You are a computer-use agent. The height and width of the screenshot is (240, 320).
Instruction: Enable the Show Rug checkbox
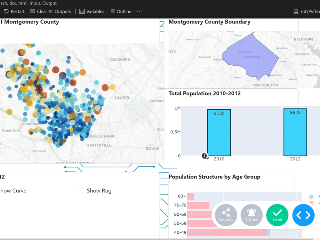pos(81,190)
